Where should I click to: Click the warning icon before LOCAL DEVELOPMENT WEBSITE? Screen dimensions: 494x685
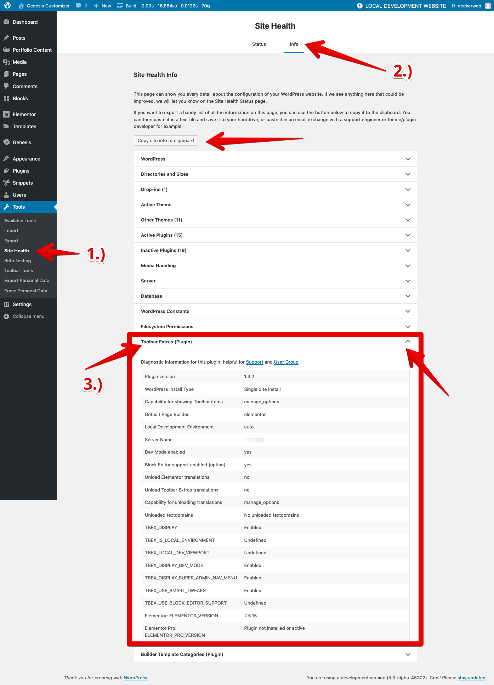(x=360, y=6)
